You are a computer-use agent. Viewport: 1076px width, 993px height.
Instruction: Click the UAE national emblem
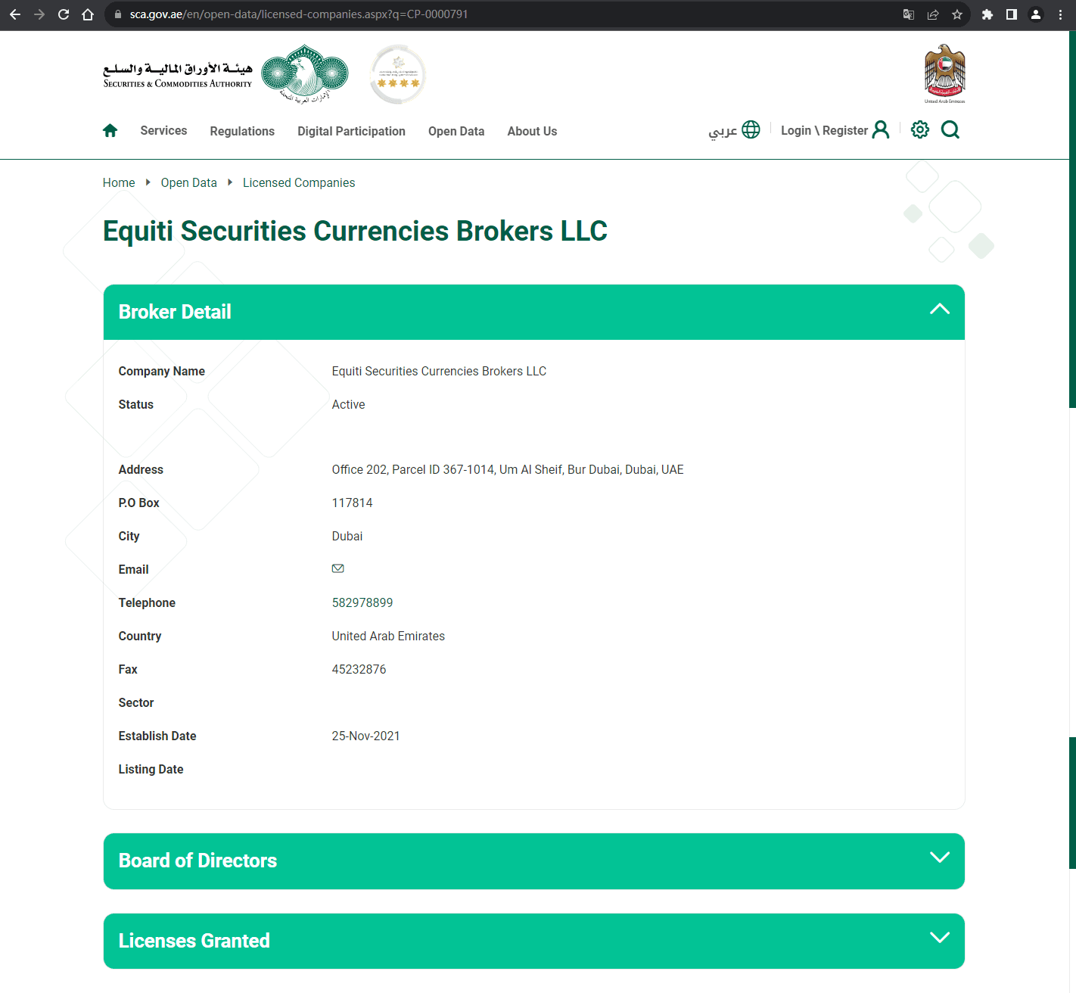pyautogui.click(x=944, y=73)
